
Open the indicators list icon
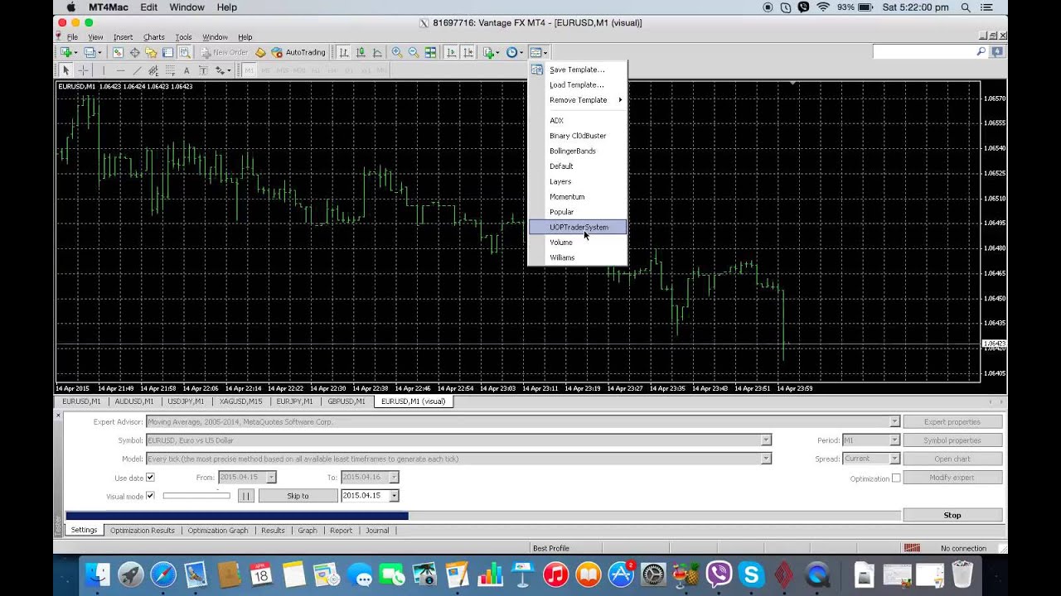pos(491,52)
